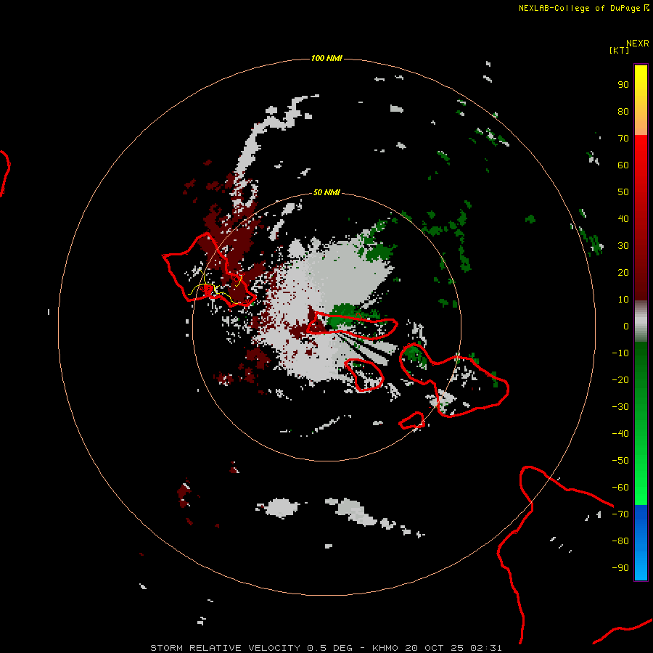The width and height of the screenshot is (653, 653).
Task: Click the 90 value on the velocity scale
Action: coord(623,85)
